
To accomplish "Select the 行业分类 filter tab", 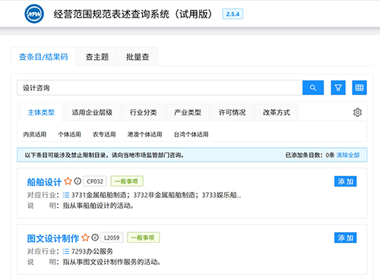I will click(x=143, y=112).
